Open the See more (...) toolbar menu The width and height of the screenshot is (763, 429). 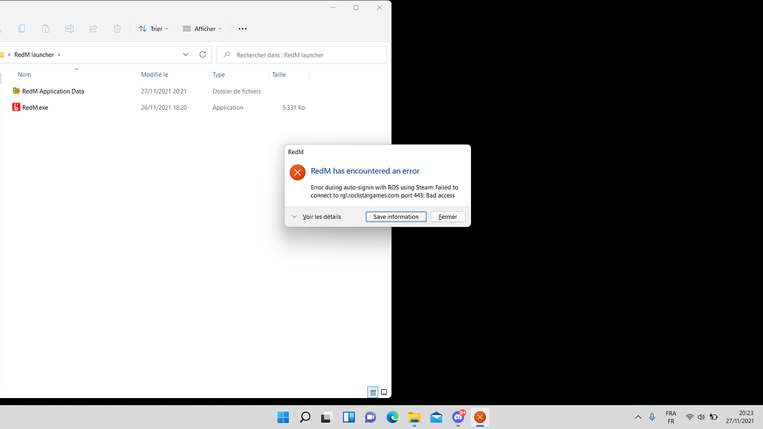[242, 28]
